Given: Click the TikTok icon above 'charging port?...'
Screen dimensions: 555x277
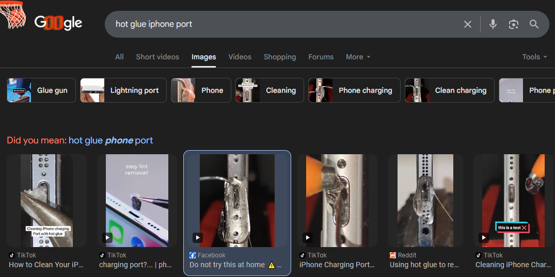Looking at the screenshot, I should coord(102,255).
